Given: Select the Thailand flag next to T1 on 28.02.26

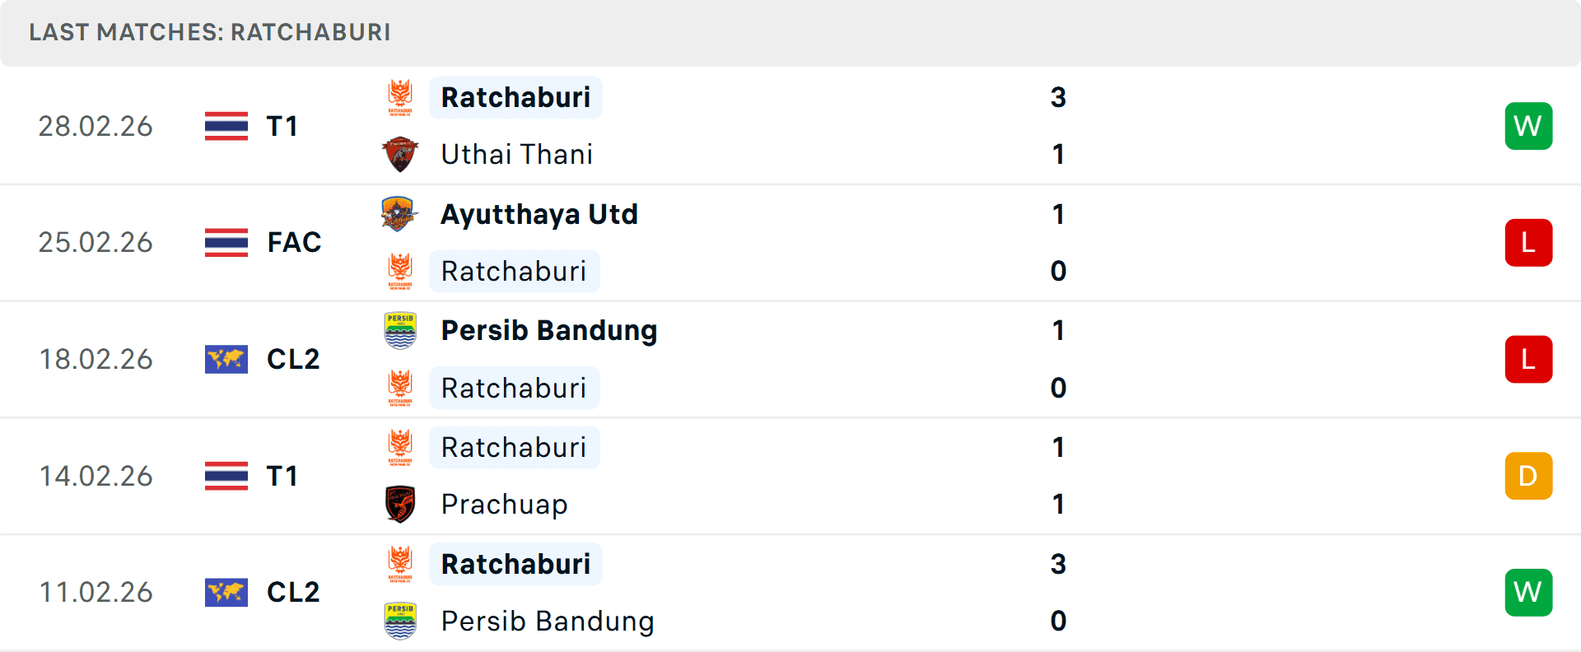Looking at the screenshot, I should point(226,126).
